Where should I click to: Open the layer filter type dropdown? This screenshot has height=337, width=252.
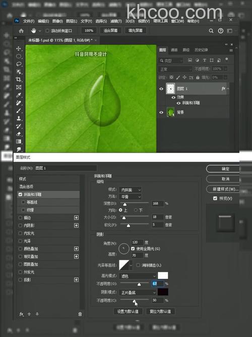tap(171, 61)
